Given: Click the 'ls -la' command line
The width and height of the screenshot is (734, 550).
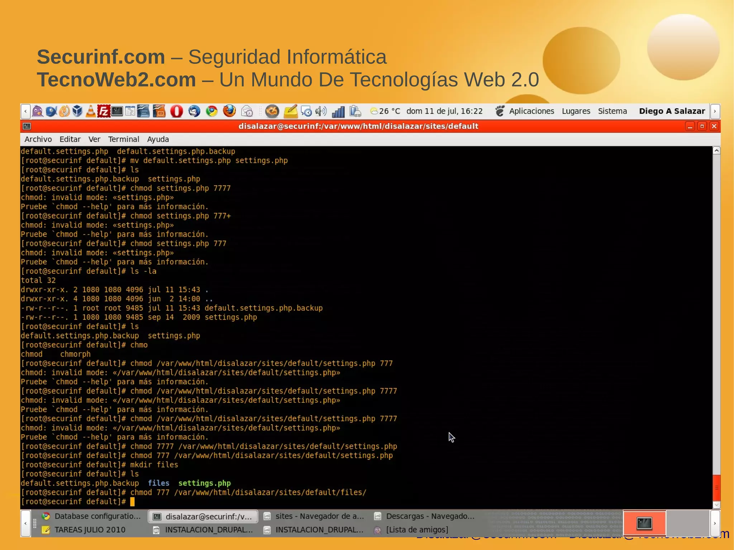Looking at the screenshot, I should (x=89, y=271).
